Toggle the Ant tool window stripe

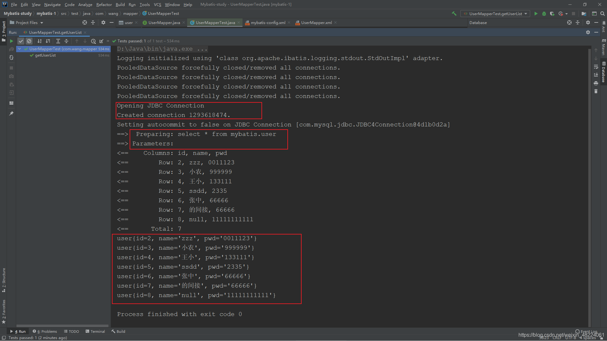pos(604,27)
